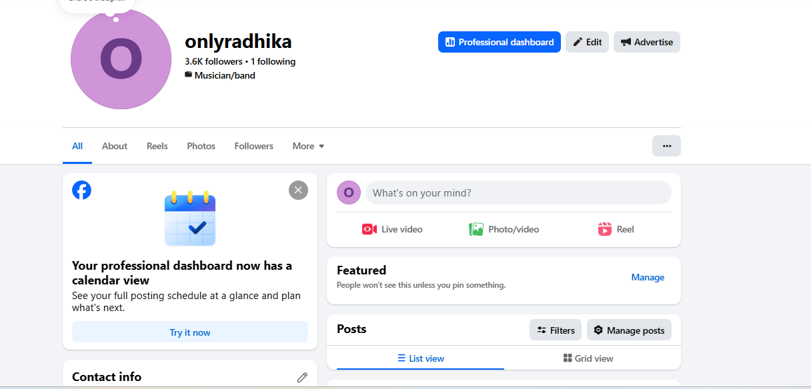This screenshot has width=811, height=389.
Task: Click the Edit profile button
Action: [587, 42]
